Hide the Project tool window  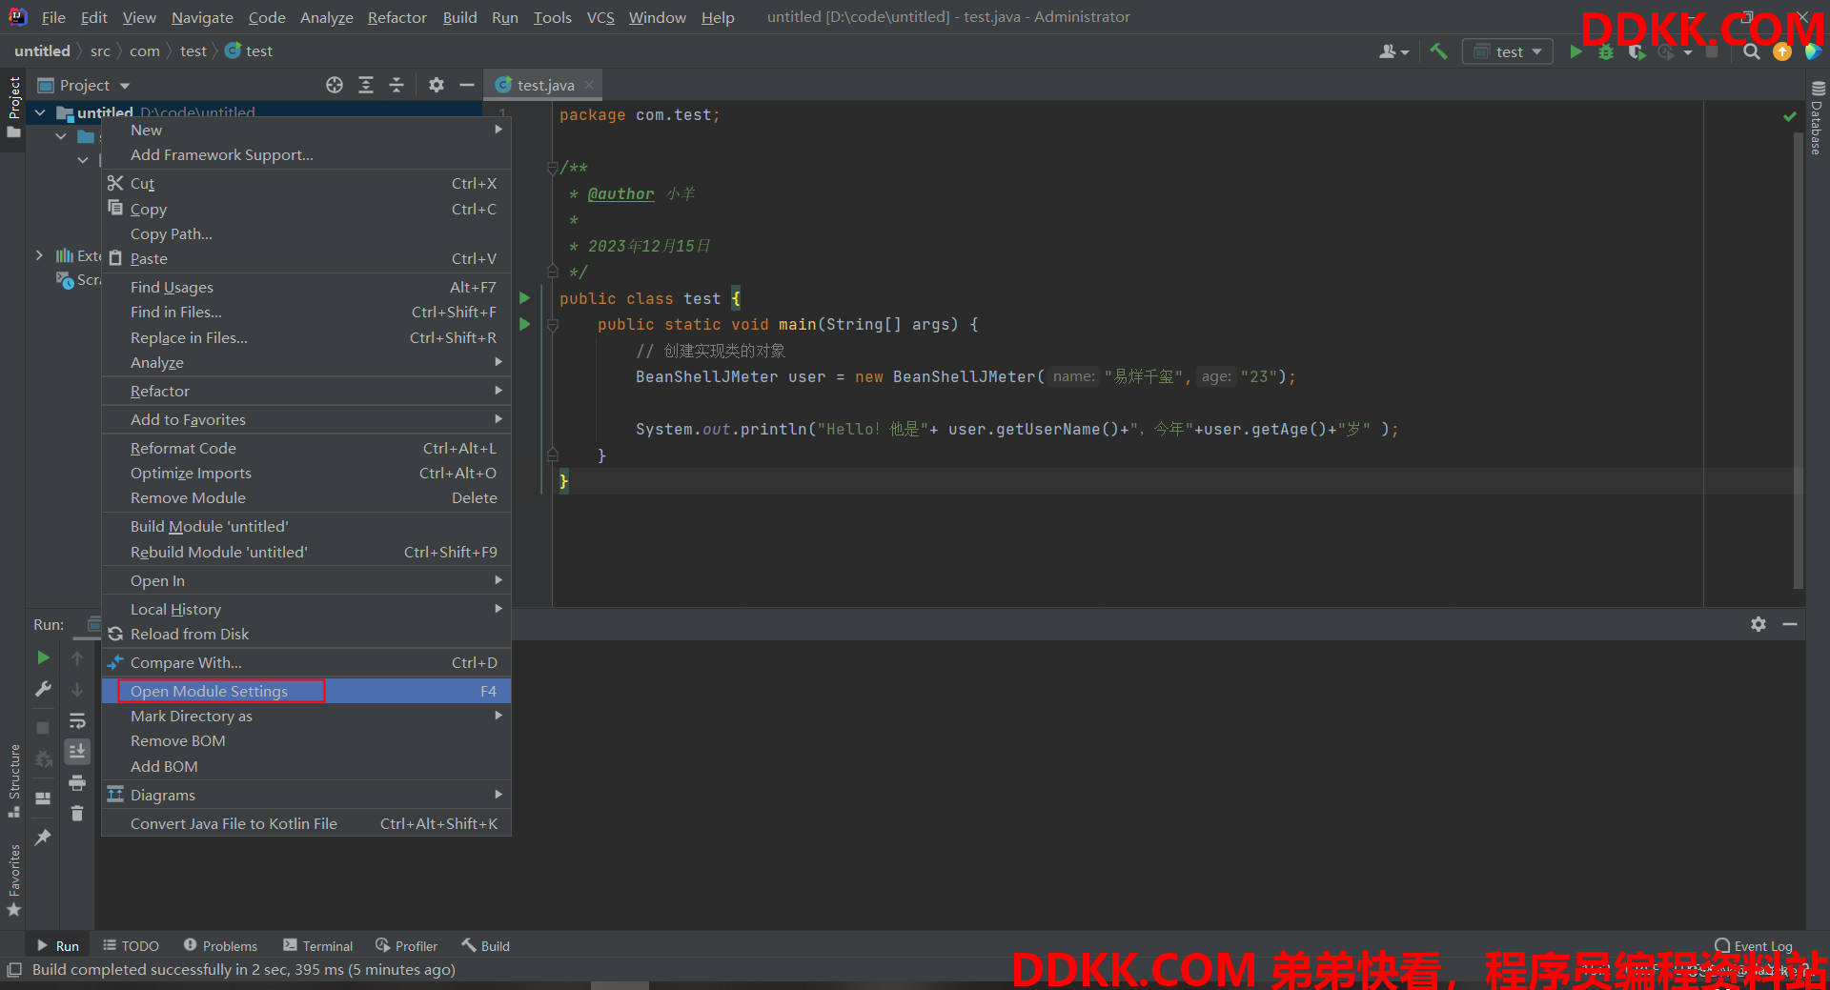467,85
